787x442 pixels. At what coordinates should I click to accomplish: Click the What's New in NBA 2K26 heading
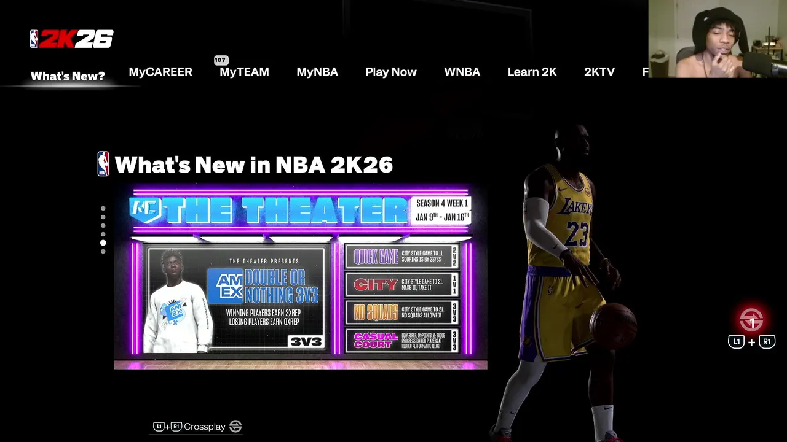pos(253,165)
